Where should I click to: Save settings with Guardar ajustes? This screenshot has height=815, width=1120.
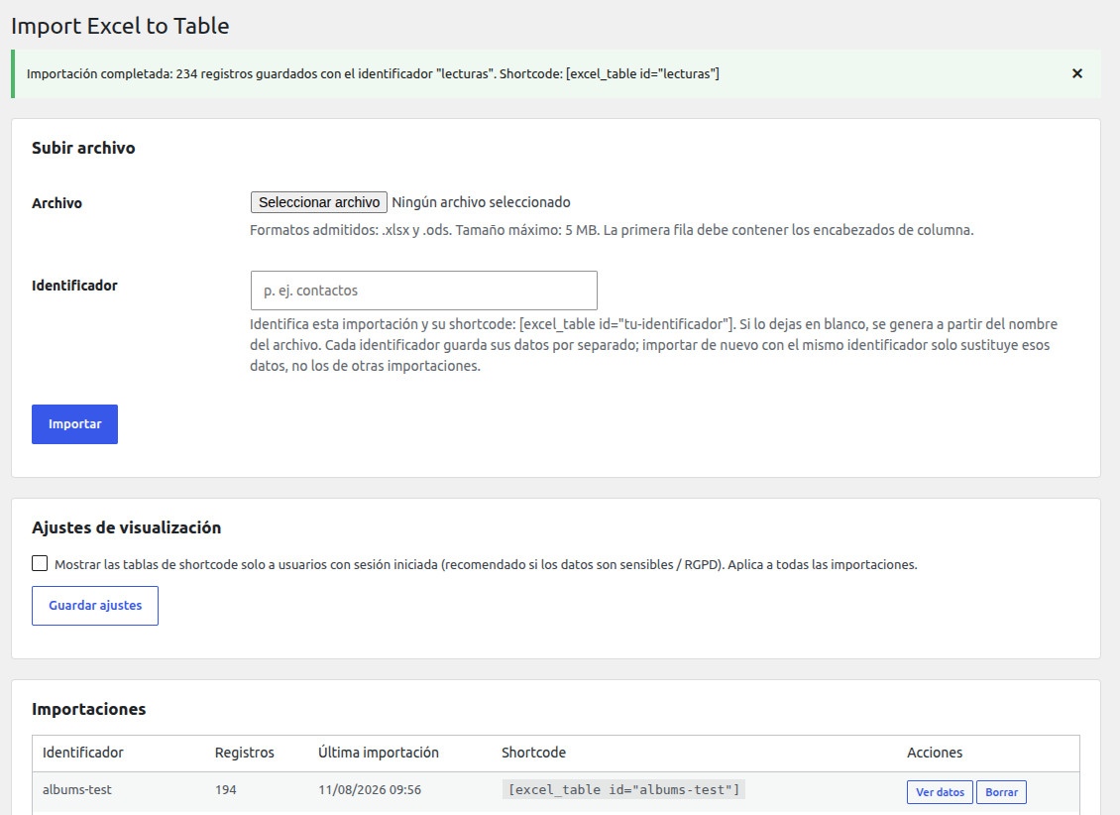[95, 606]
